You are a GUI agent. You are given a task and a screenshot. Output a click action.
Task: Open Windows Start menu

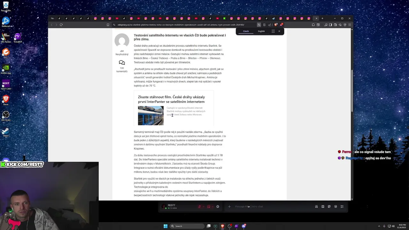point(166,226)
